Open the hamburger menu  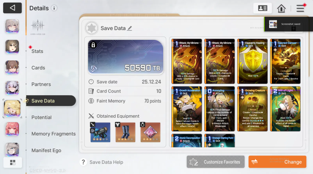(300, 8)
